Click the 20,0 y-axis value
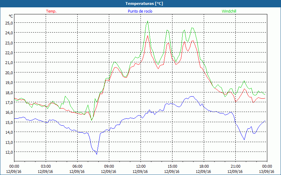 coord(9,73)
